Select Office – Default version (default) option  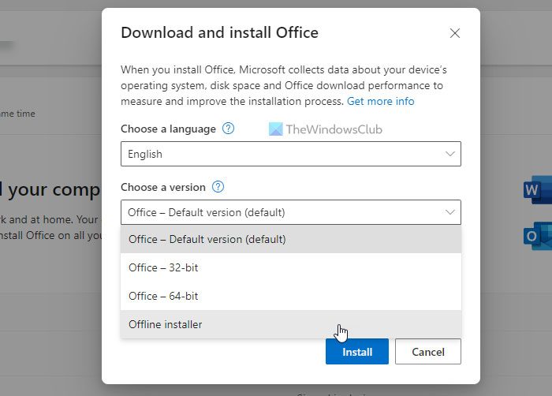tap(291, 239)
